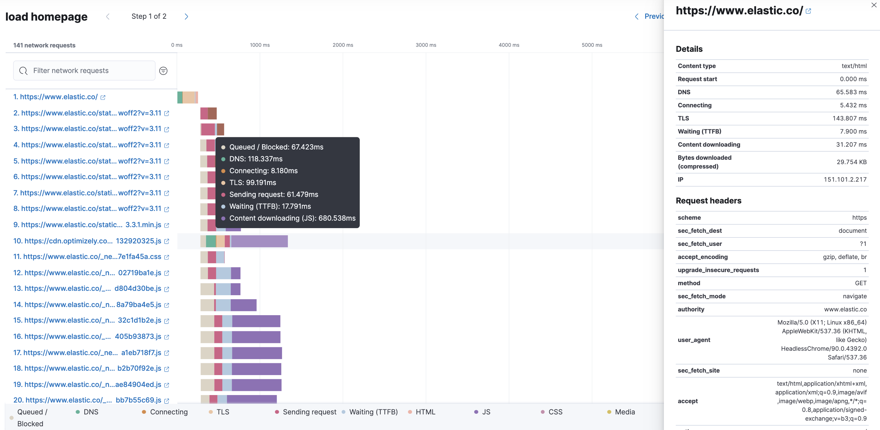Image resolution: width=880 pixels, height=430 pixels.
Task: Open external link for the cdn.optimizely request
Action: [166, 241]
